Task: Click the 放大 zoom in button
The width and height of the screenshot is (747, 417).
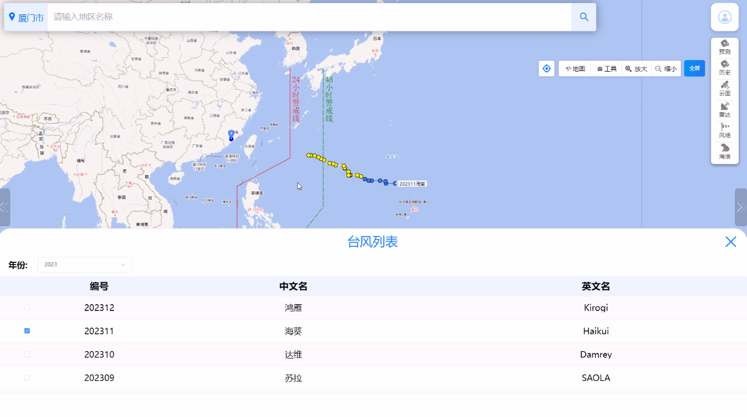Action: pos(636,69)
